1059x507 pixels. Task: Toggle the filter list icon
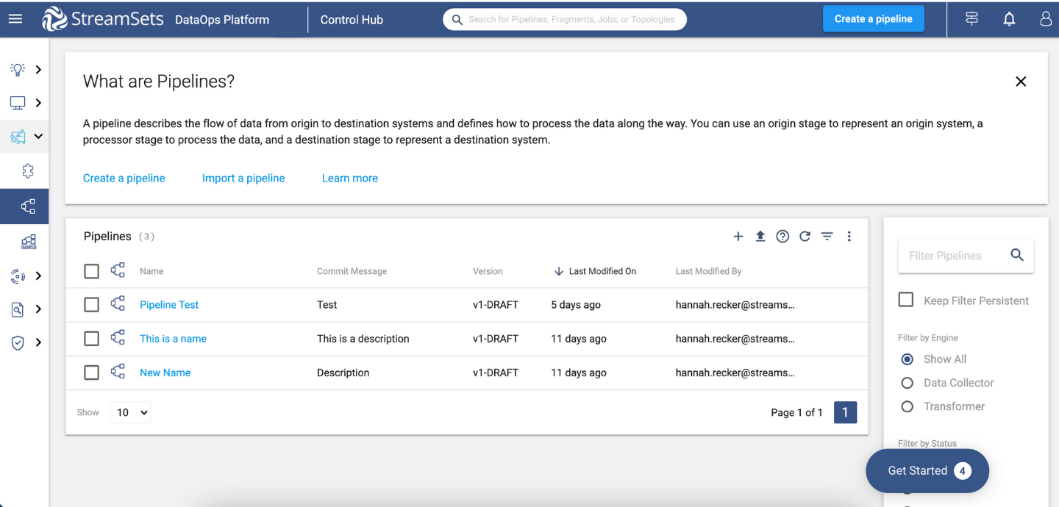(x=827, y=237)
